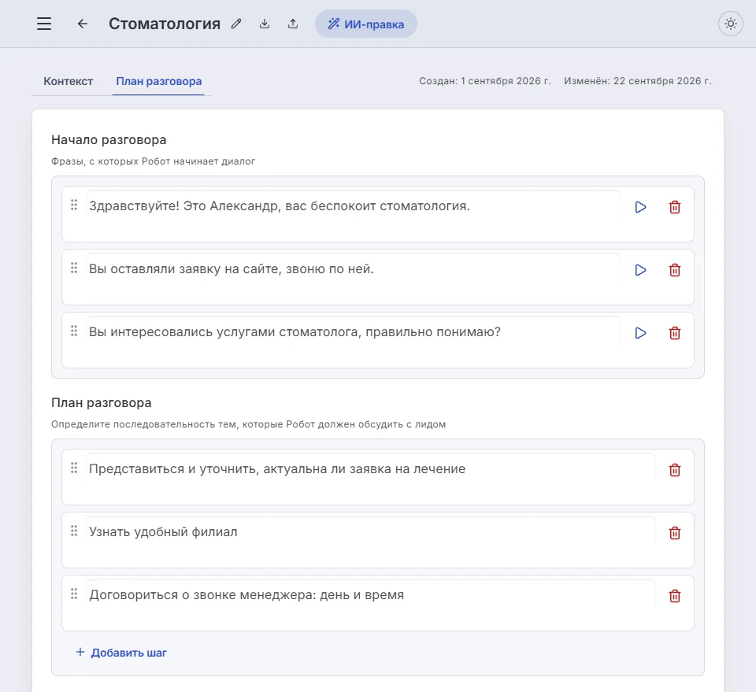Viewport: 756px width, 692px height.
Task: Toggle light theme with the sun icon
Action: point(731,24)
